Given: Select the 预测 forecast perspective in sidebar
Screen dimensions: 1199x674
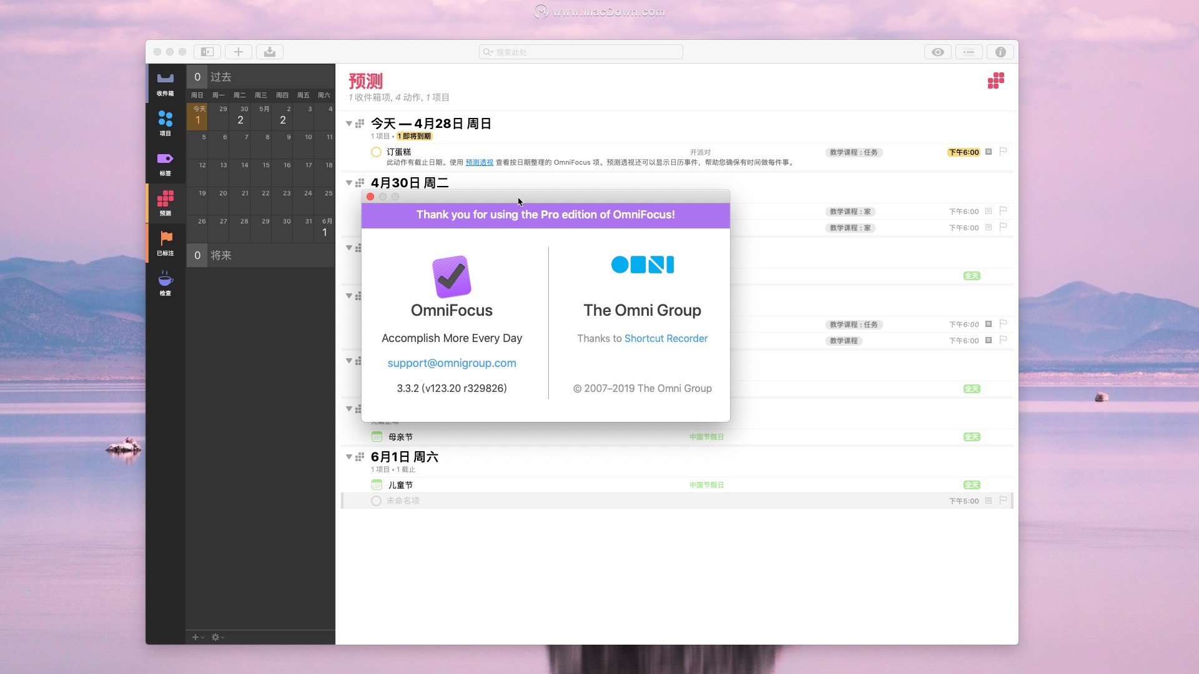Looking at the screenshot, I should (165, 203).
